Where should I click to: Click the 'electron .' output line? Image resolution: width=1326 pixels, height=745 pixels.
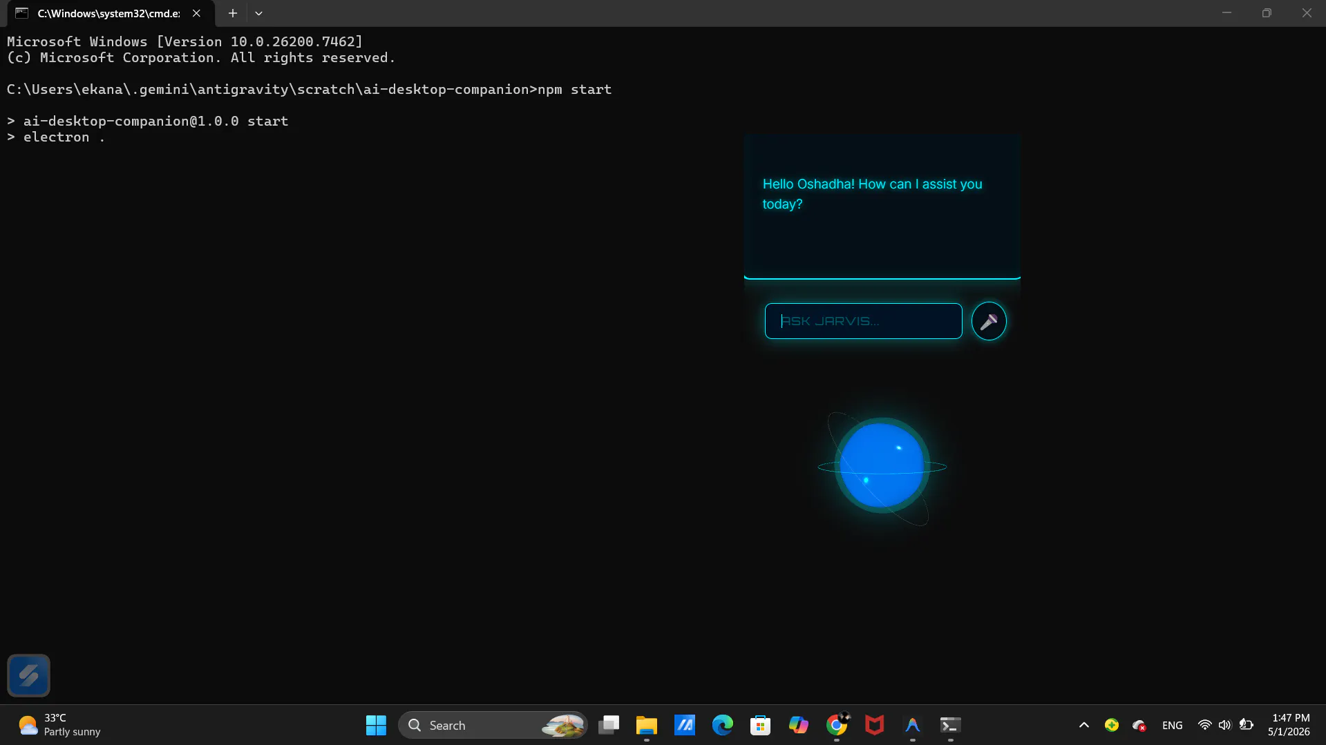[x=56, y=137]
